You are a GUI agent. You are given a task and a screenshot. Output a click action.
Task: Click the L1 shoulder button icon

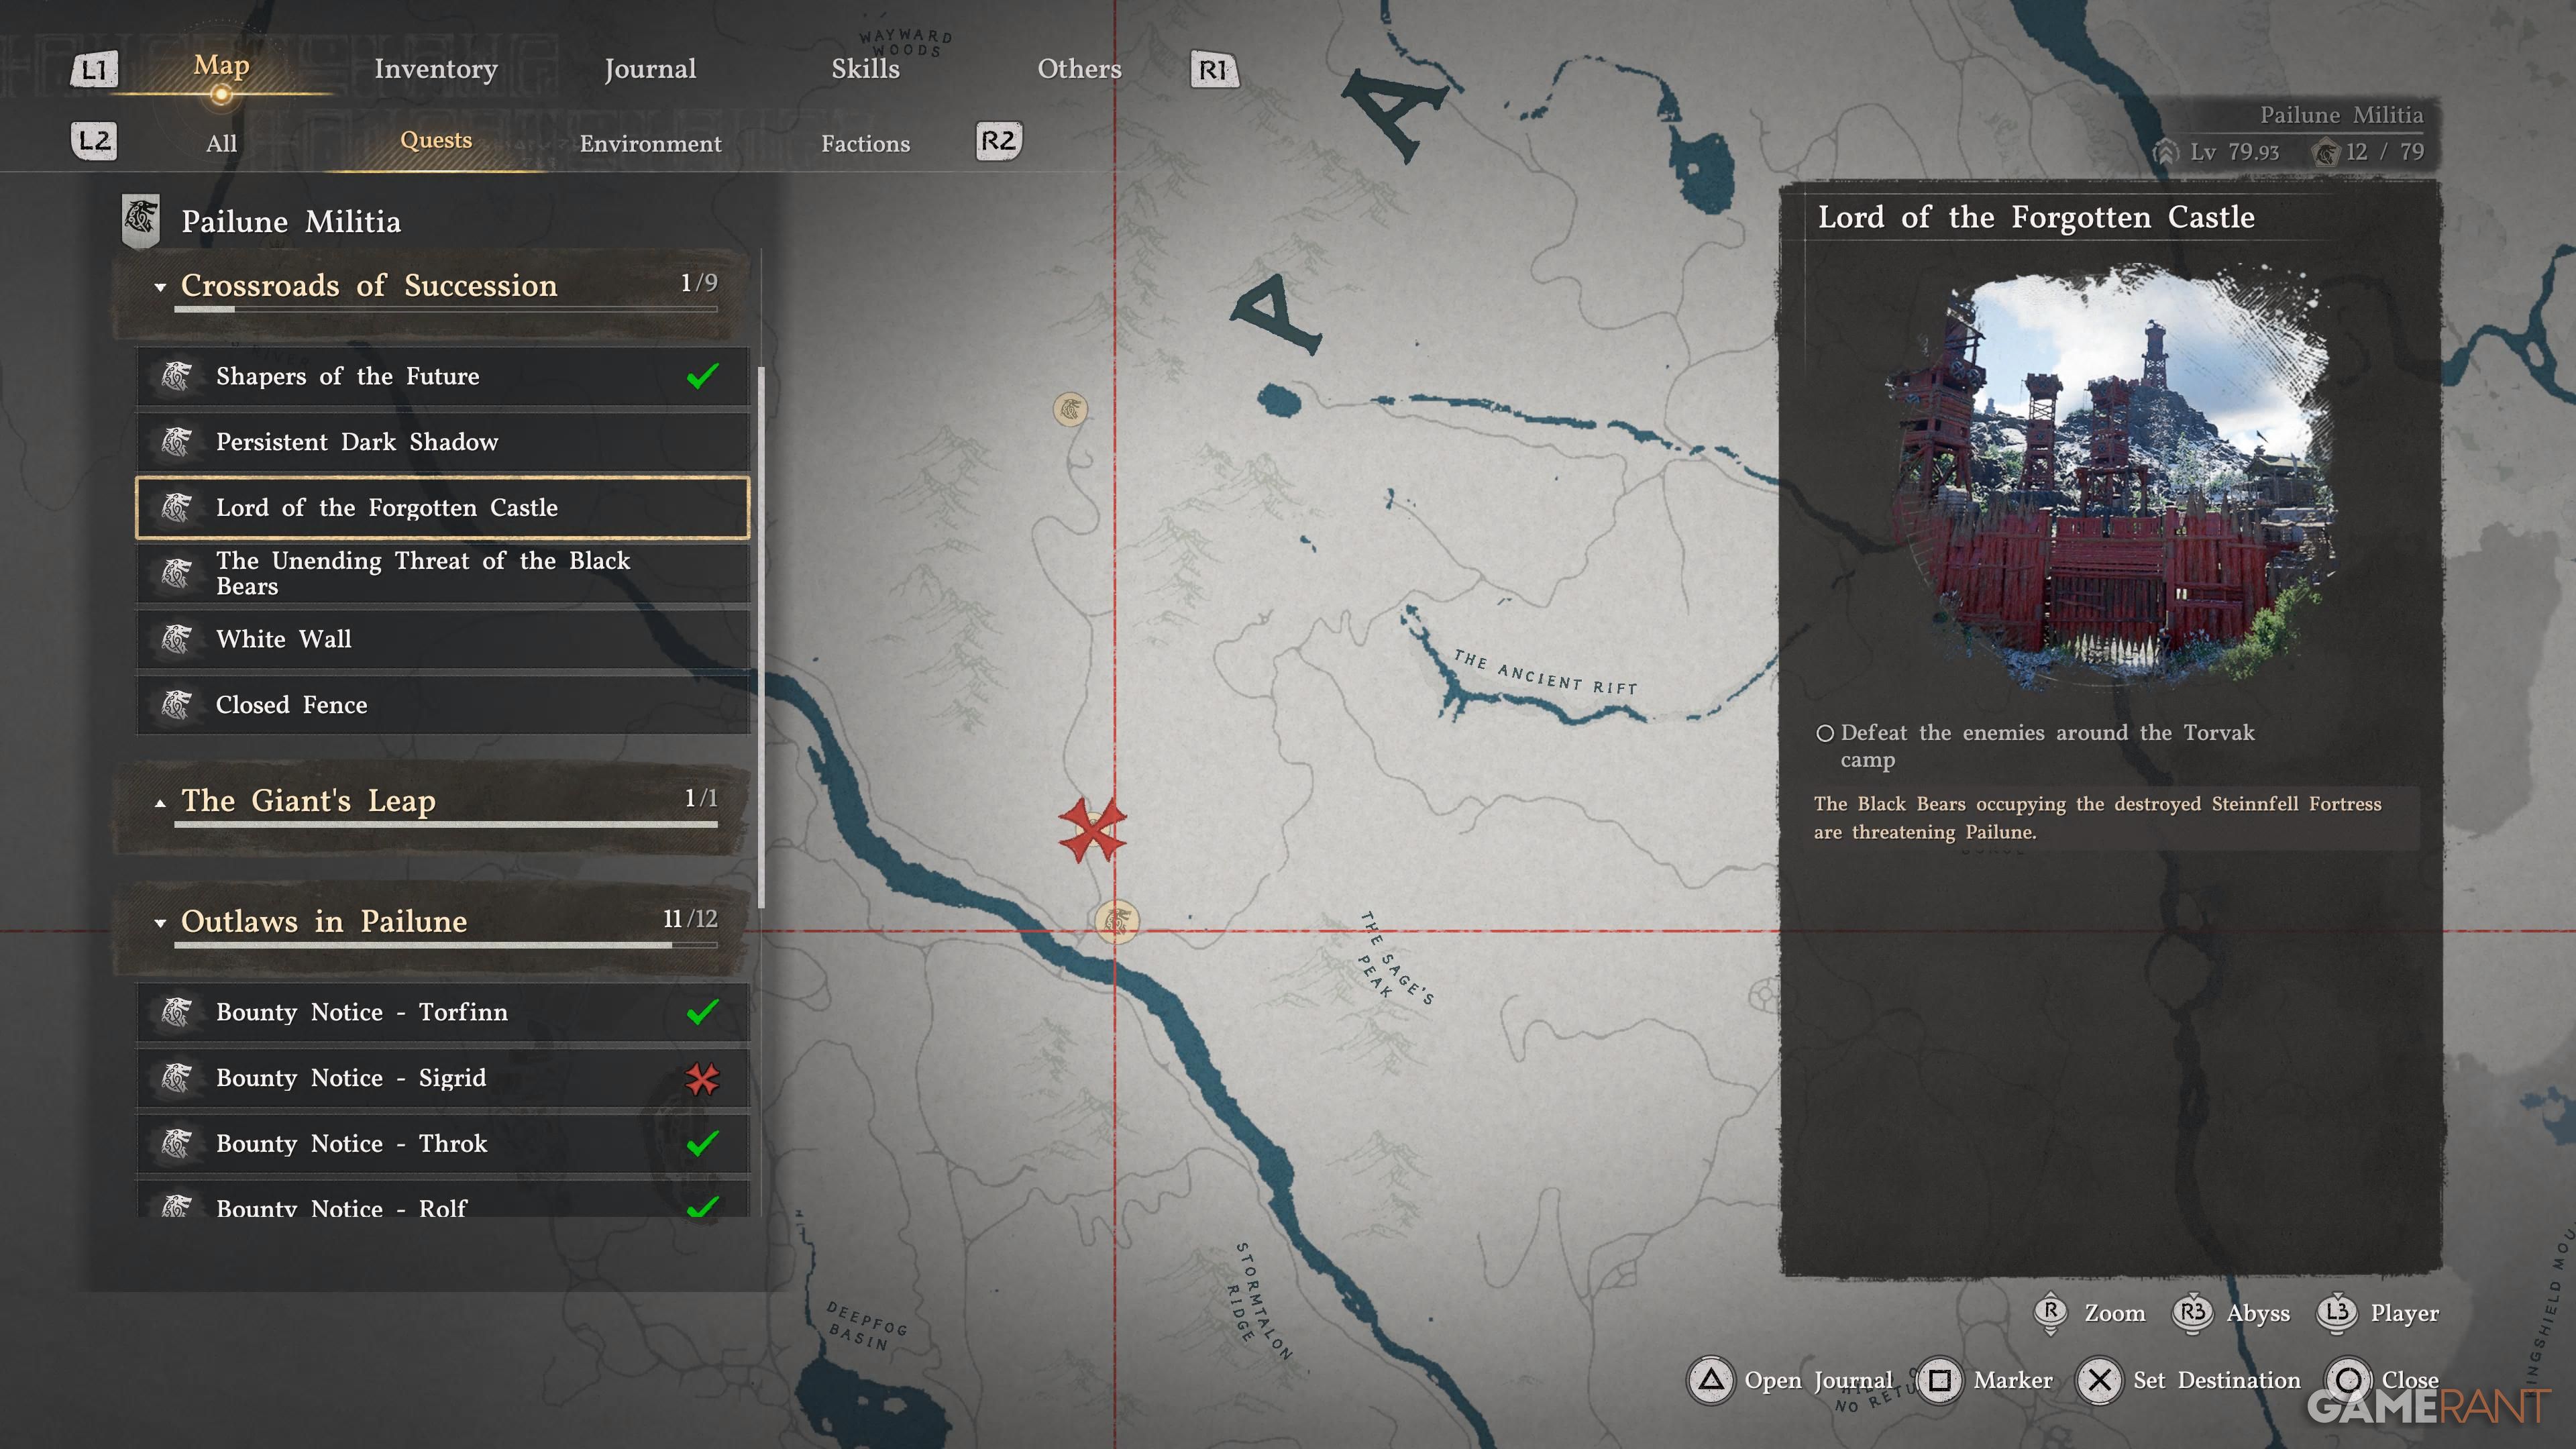(94, 69)
